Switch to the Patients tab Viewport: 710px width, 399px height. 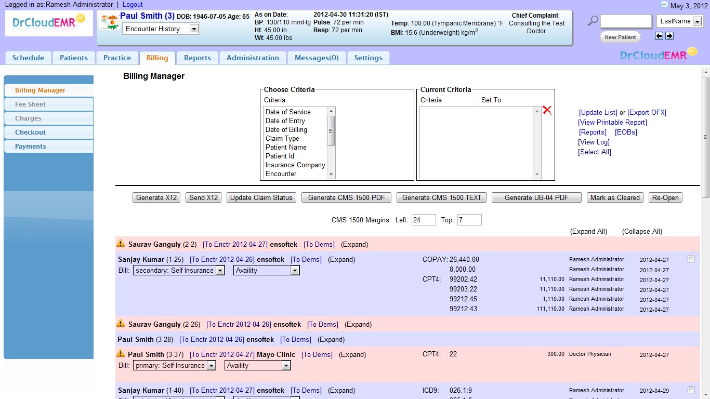tap(74, 58)
